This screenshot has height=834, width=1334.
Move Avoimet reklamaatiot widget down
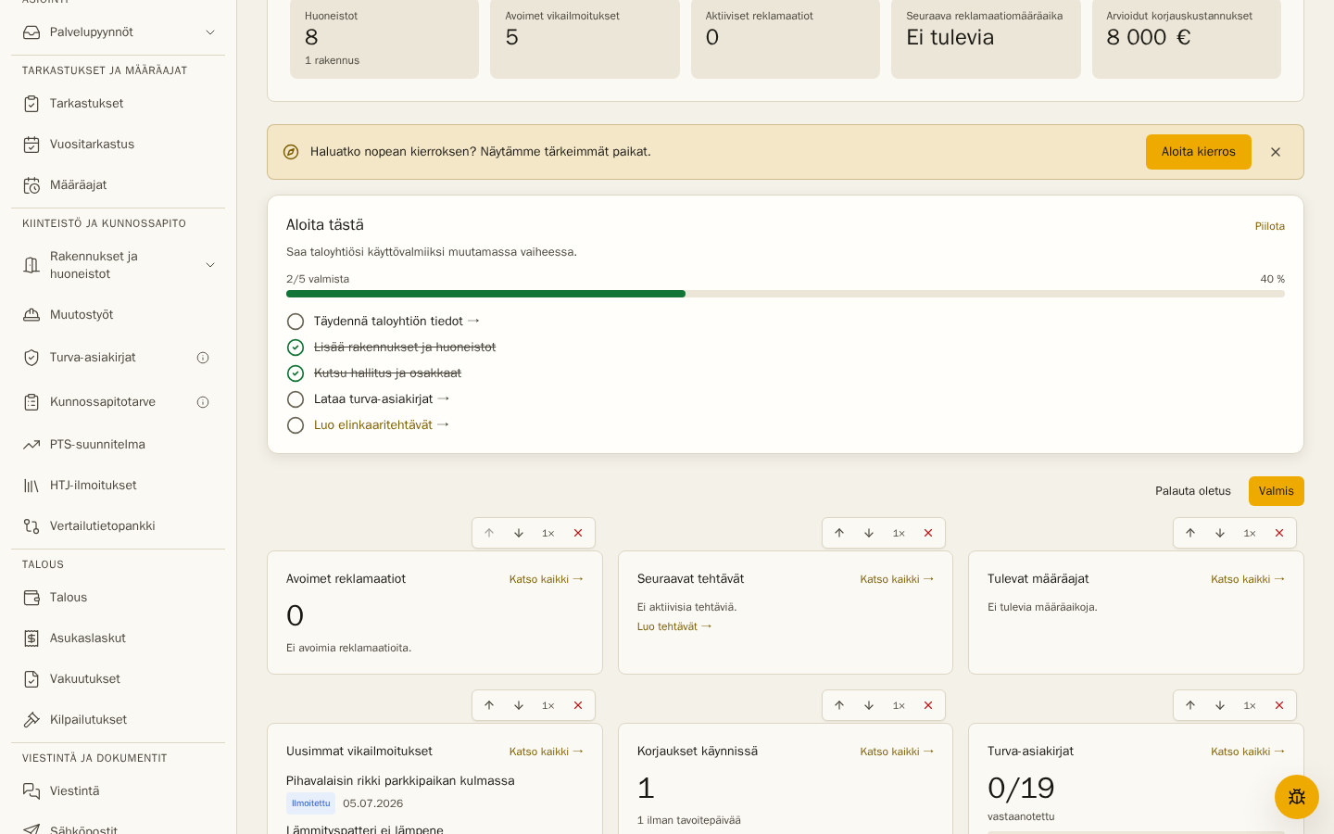pos(519,533)
